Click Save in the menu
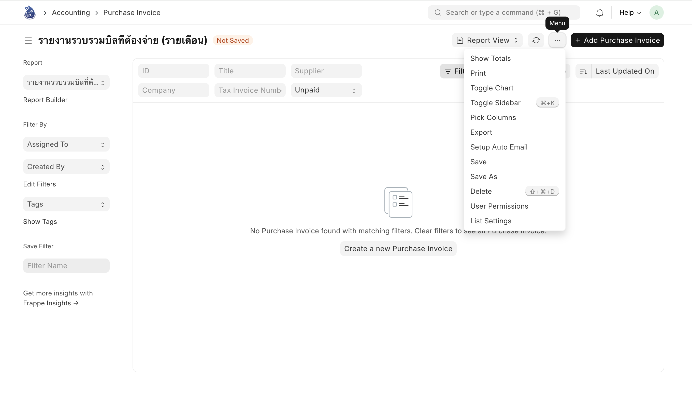 click(514, 162)
